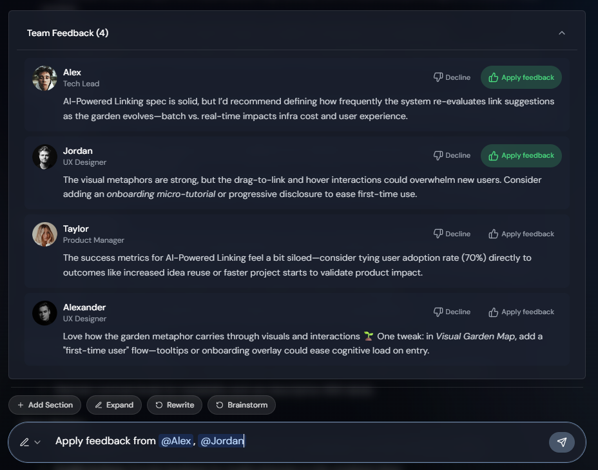This screenshot has height=470, width=598.
Task: Click the @Jordan mention in prompt field
Action: click(221, 441)
